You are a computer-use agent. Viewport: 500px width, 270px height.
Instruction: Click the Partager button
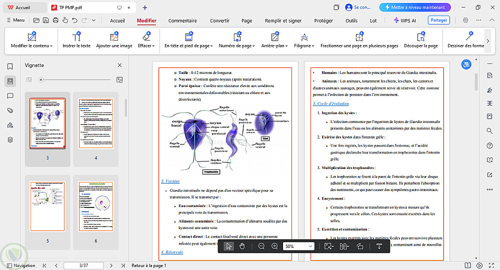(438, 20)
